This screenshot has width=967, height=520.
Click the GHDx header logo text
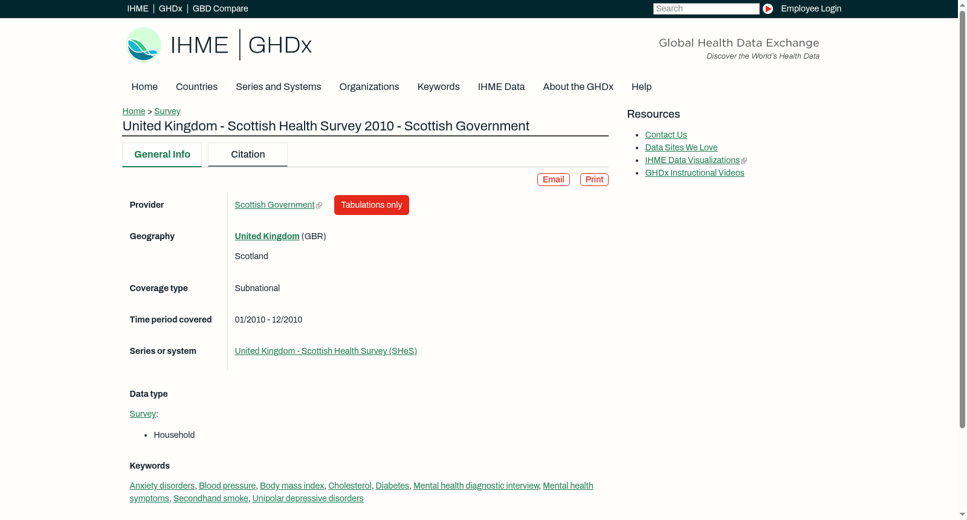click(280, 45)
